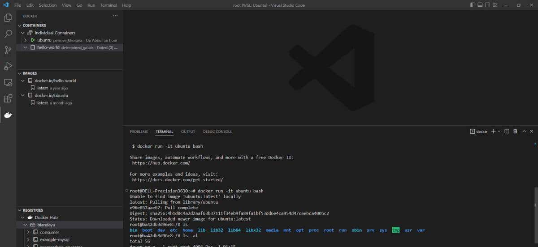Open the Go menu

click(79, 5)
